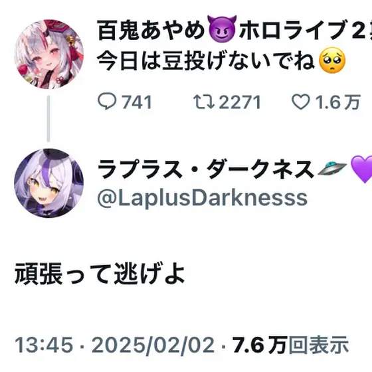This screenshot has height=372, width=372.
Task: Open Nakiri Ayame's profile avatar
Action: click(49, 54)
